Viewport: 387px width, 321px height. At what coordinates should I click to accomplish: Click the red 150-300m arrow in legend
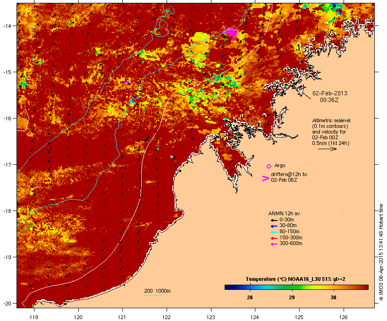[274, 238]
